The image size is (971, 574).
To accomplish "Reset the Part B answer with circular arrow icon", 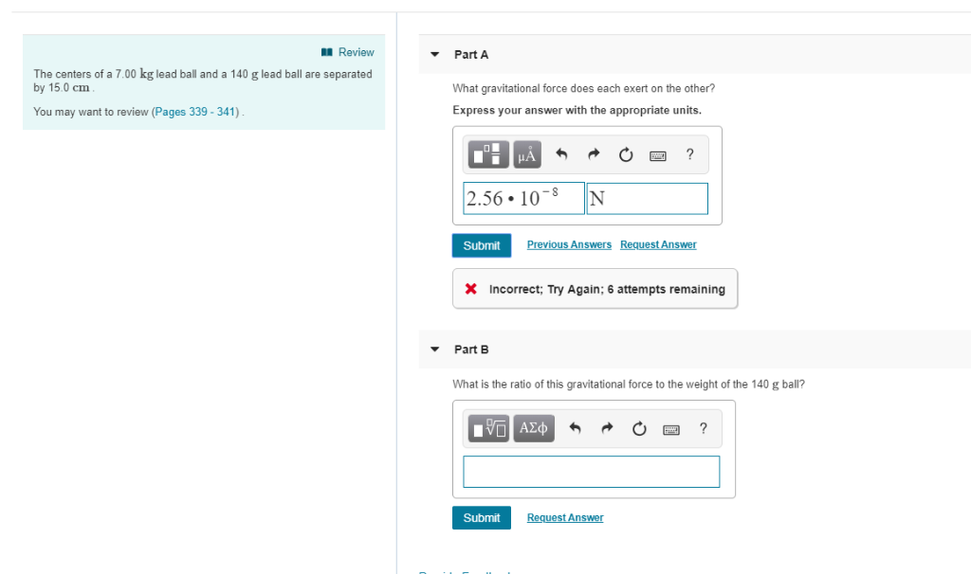I will (x=638, y=427).
